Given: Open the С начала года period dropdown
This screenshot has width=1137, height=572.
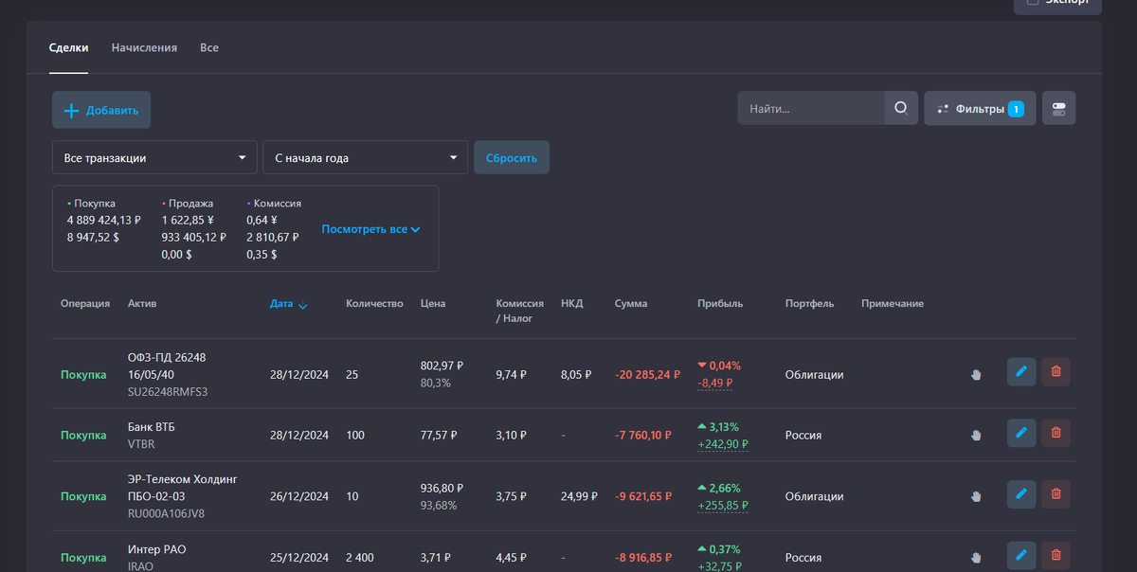Looking at the screenshot, I should (x=365, y=158).
